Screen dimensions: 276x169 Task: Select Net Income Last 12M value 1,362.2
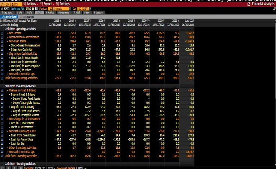[190, 33]
